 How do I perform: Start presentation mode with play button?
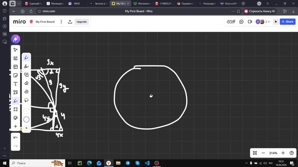[x=276, y=22]
